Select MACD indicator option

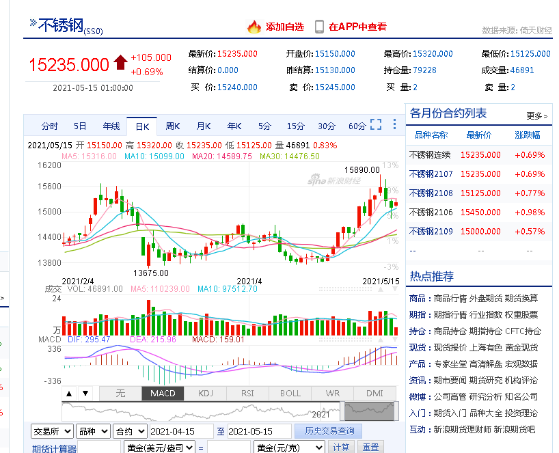(x=163, y=394)
